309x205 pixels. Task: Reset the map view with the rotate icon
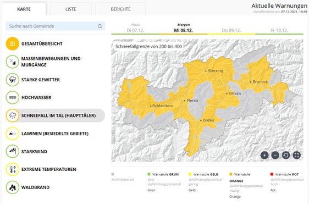click(x=286, y=156)
